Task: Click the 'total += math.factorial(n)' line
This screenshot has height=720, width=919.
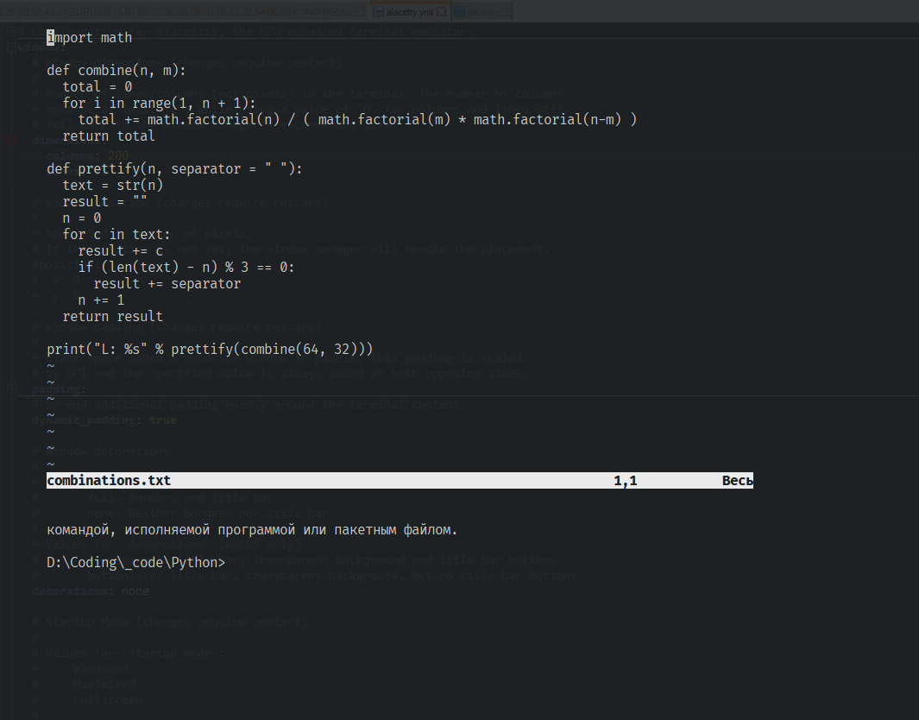Action: [x=357, y=120]
